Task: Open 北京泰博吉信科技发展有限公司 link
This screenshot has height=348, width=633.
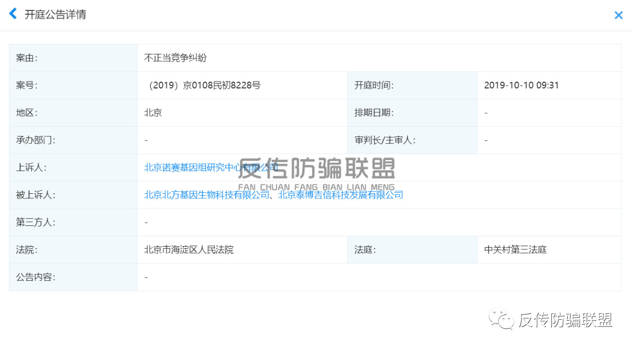Action: pos(341,195)
